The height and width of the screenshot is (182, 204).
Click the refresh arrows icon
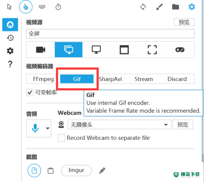point(143,7)
